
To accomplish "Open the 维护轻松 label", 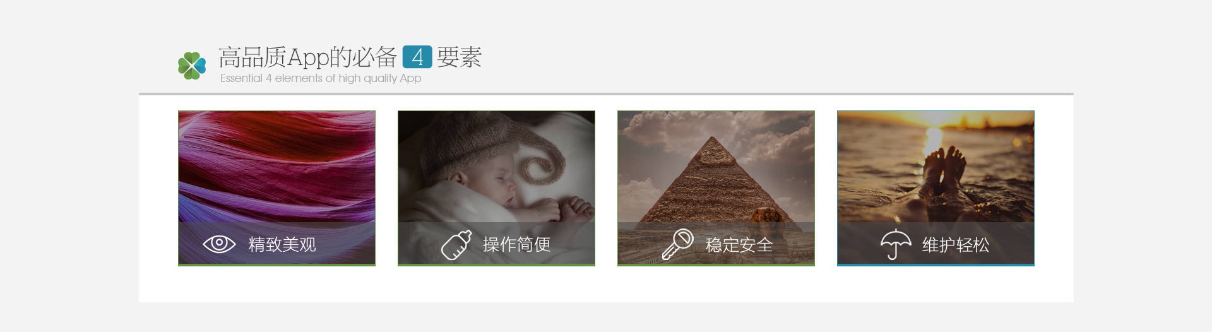I will 956,245.
